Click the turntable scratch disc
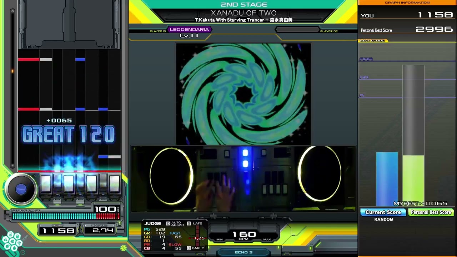The image size is (457, 257). [x=21, y=189]
